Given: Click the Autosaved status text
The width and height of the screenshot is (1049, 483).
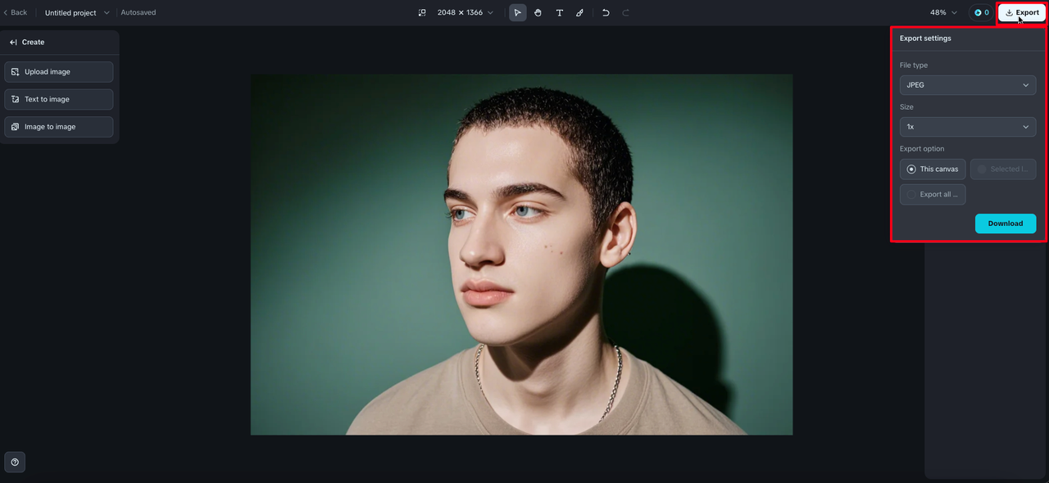Looking at the screenshot, I should tap(139, 12).
